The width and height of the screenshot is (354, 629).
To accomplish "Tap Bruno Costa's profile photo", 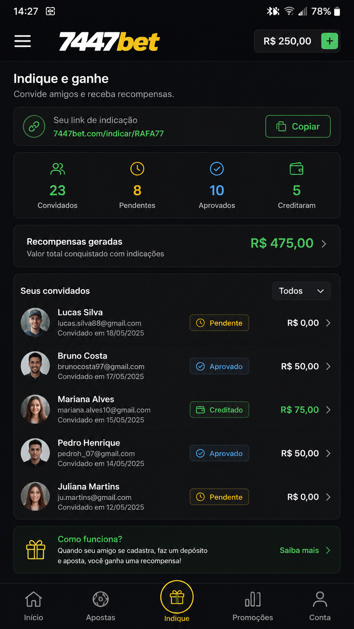I will [35, 366].
